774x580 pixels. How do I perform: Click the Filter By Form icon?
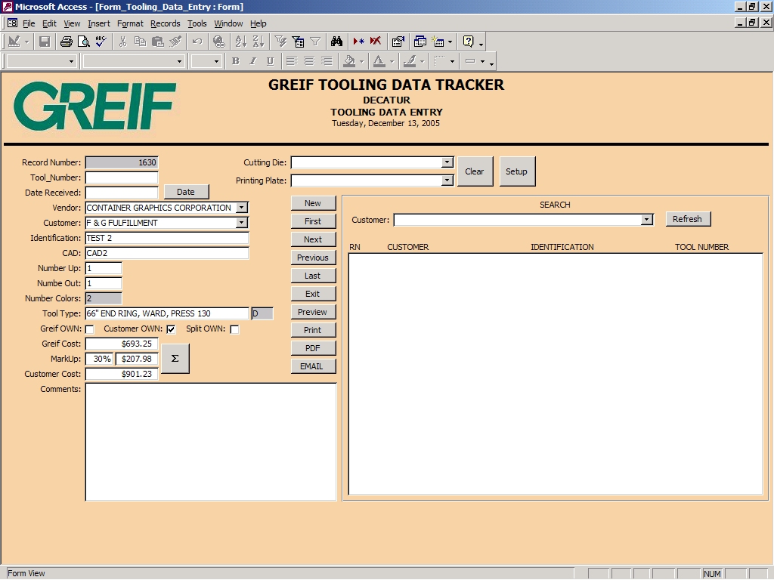[298, 42]
